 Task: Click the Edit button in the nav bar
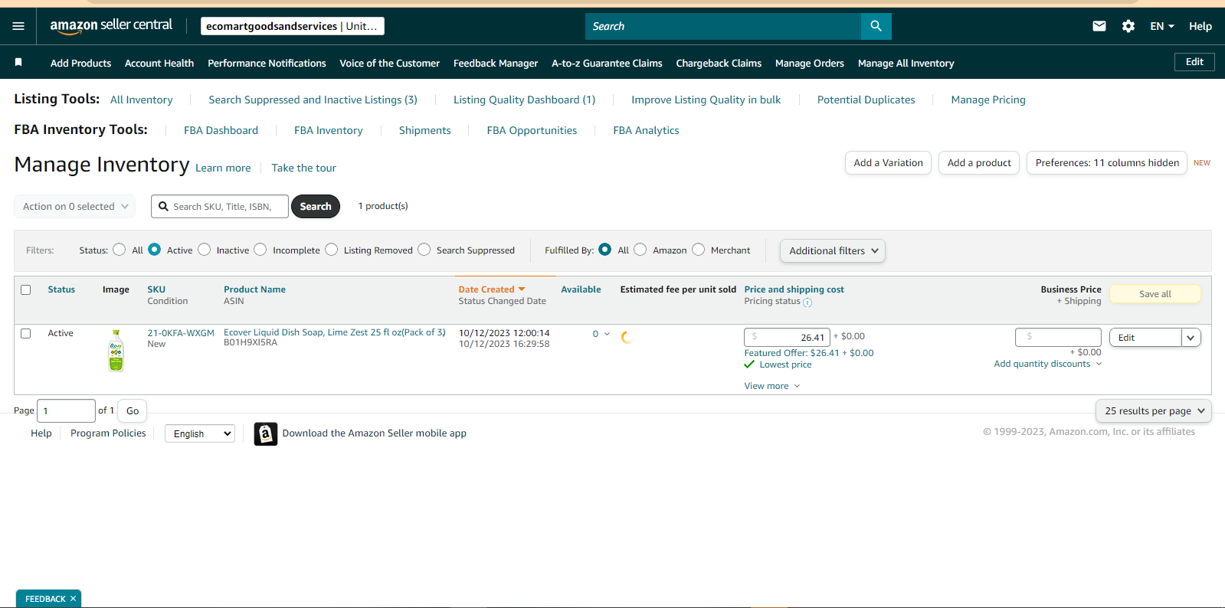pyautogui.click(x=1194, y=62)
